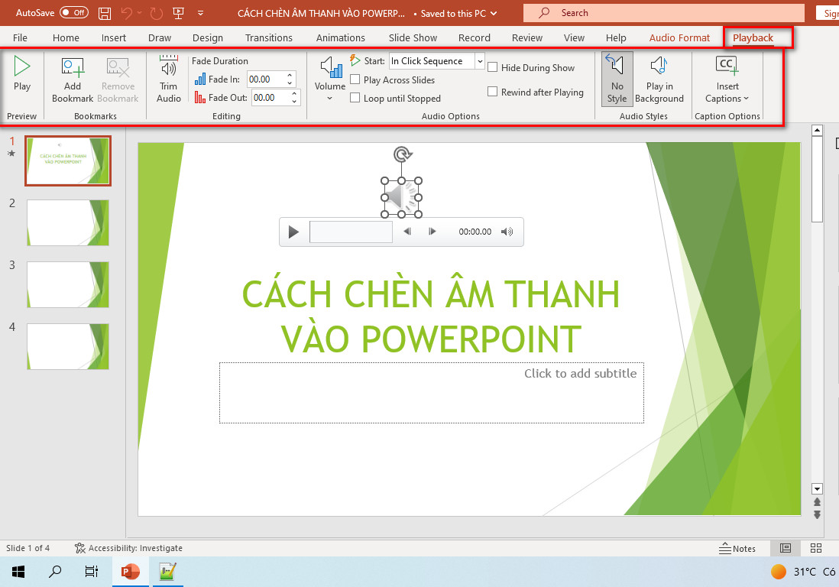The image size is (839, 587).
Task: Expand Customize Quick Access Toolbar arrow
Action: [200, 13]
